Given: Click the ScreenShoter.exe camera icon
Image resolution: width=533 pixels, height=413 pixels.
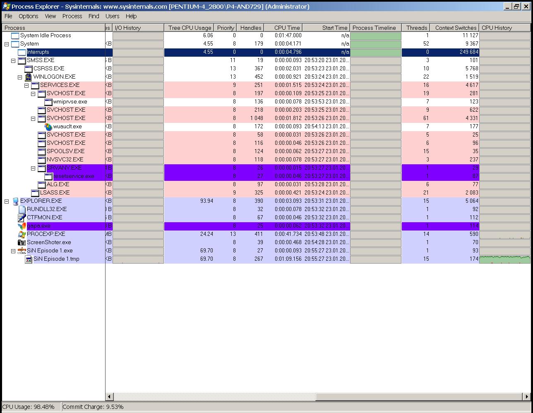Looking at the screenshot, I should tap(22, 243).
